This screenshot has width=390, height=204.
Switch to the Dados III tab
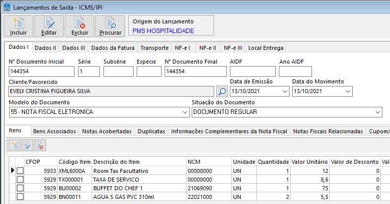[x=73, y=48]
